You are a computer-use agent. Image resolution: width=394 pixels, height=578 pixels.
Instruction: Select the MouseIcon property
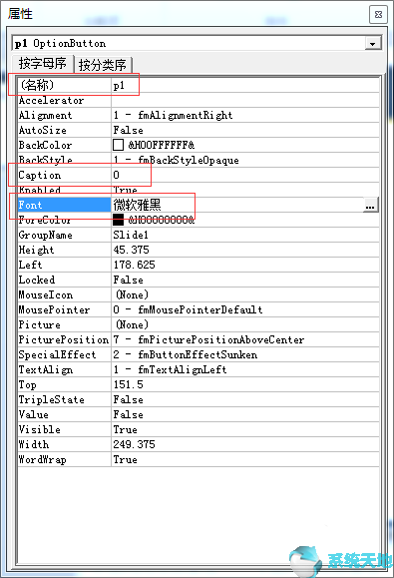(65, 294)
